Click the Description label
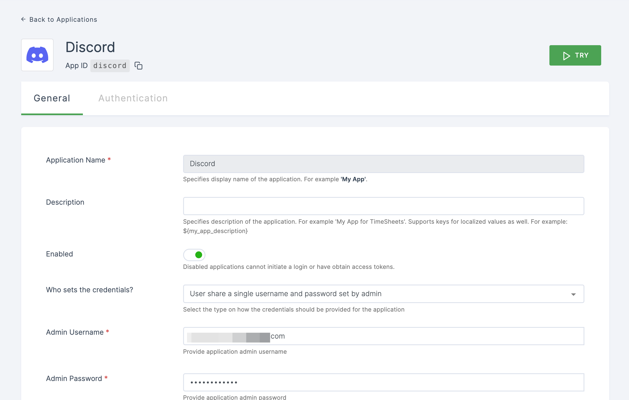 coord(65,202)
